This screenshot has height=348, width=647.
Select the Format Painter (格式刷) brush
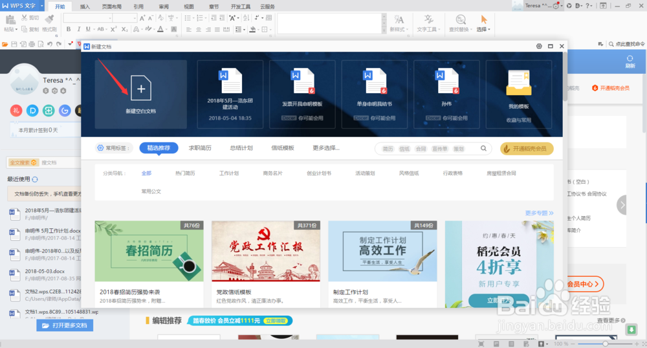(x=50, y=19)
